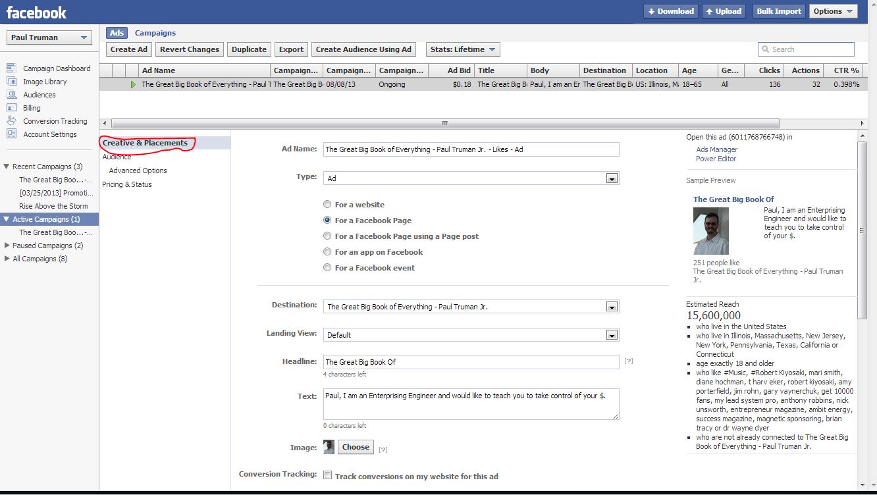Image resolution: width=877 pixels, height=495 pixels.
Task: Open the Type dropdown showing Ad
Action: (x=471, y=178)
